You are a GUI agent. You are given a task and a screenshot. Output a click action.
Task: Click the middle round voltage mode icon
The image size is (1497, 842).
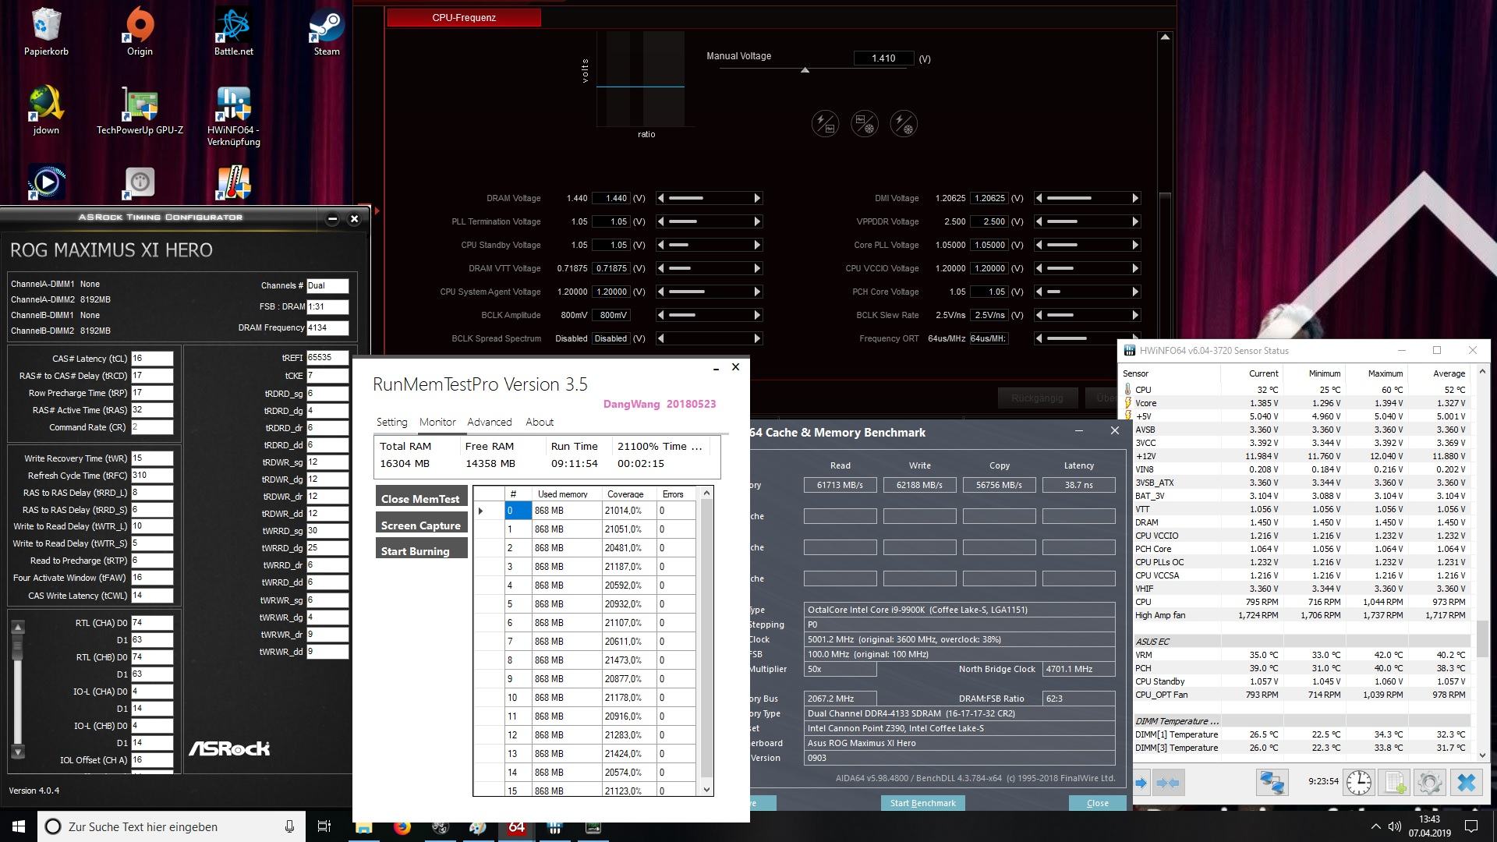pos(865,123)
